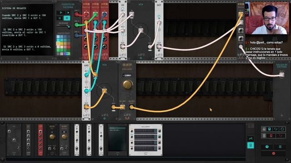
Task: Click the teal question-mark help button
Action: click(x=267, y=147)
